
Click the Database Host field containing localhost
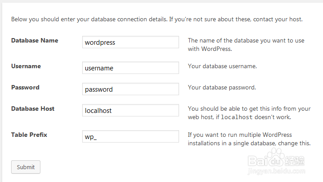[131, 110]
